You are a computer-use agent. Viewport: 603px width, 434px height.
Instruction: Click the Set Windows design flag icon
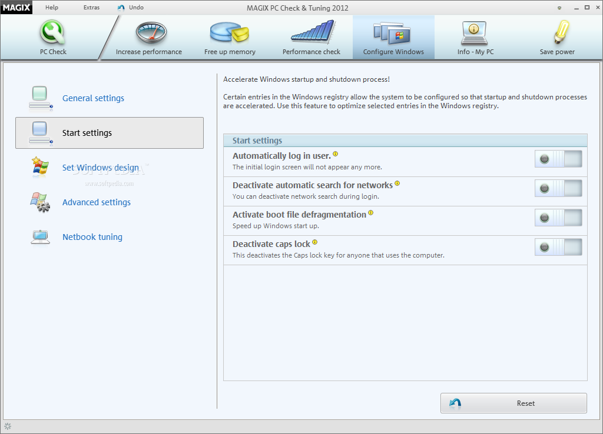41,167
